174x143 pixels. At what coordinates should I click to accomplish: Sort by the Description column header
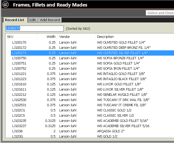134,37
